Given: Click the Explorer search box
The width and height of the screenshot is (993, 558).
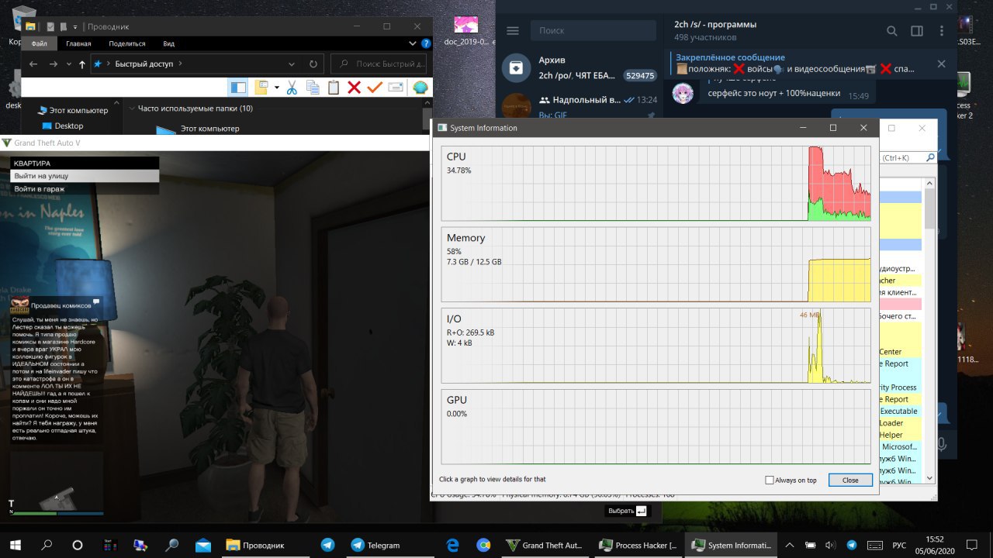Looking at the screenshot, I should click(380, 64).
